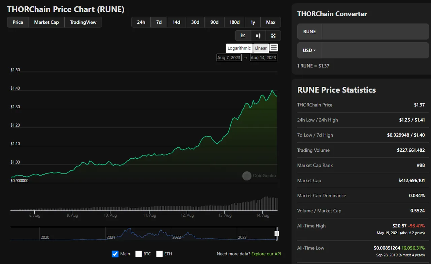Click 2022 area in range navigator

click(177, 237)
